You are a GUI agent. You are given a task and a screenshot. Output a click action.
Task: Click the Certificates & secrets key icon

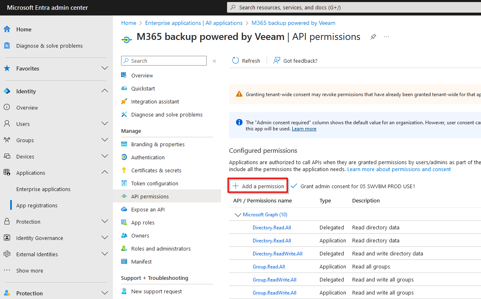(124, 170)
